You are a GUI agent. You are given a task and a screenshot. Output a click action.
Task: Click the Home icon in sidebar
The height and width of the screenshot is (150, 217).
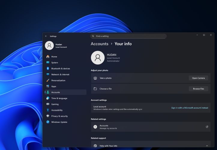coord(48,57)
